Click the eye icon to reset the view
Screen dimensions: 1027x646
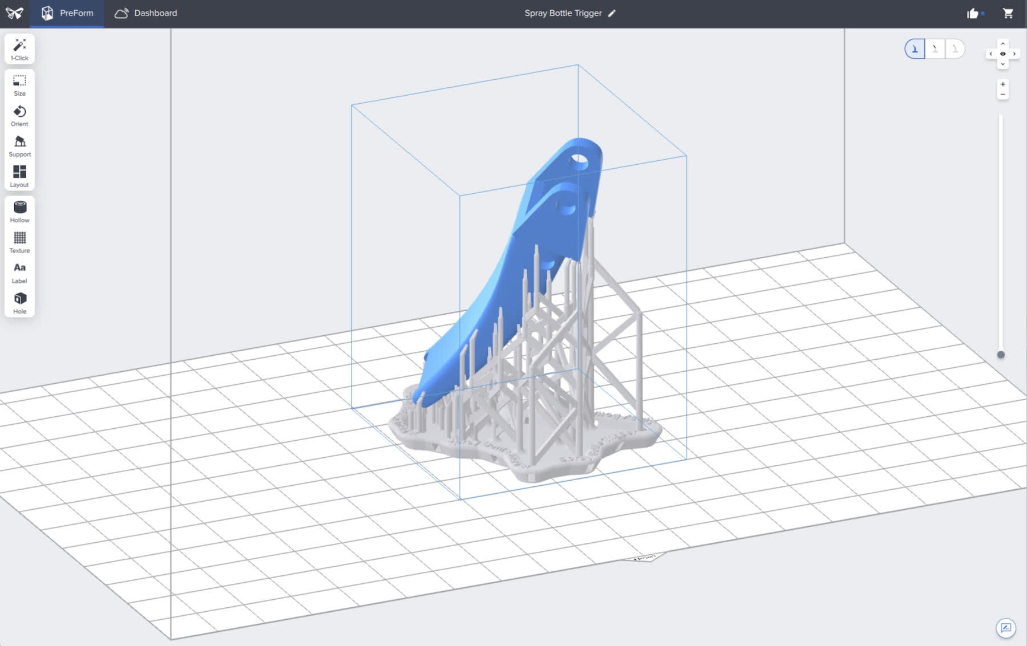coord(1002,53)
